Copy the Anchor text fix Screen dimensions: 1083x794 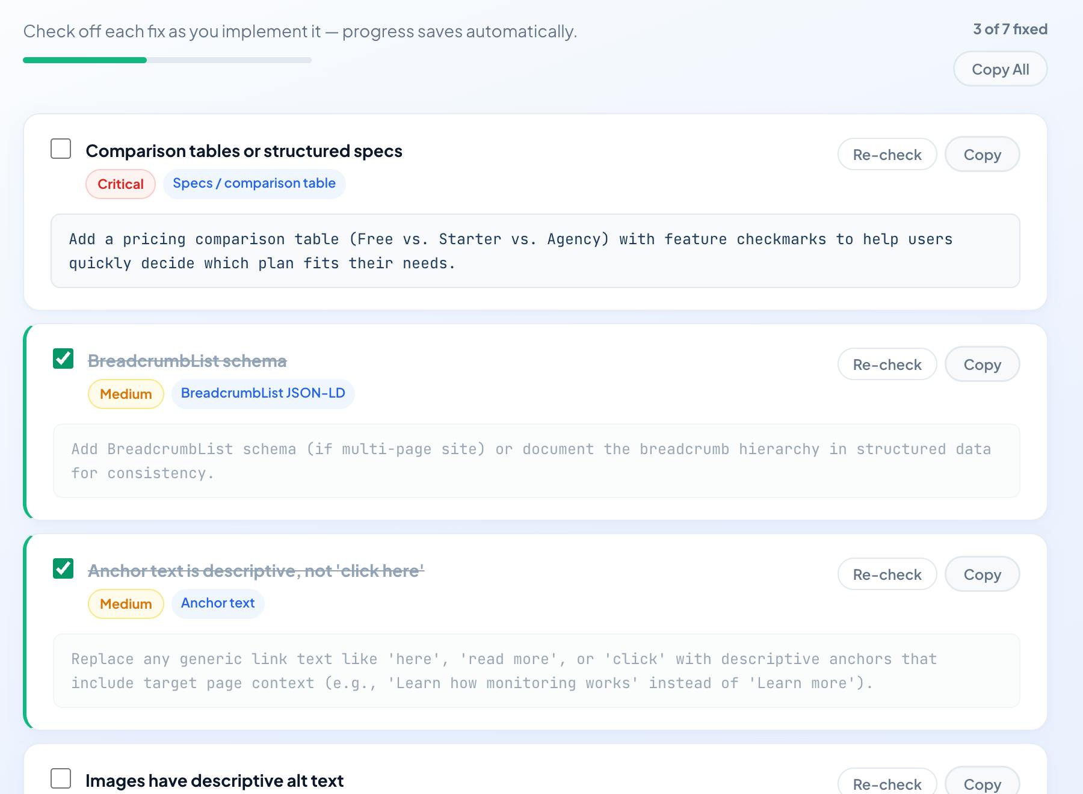coord(982,574)
